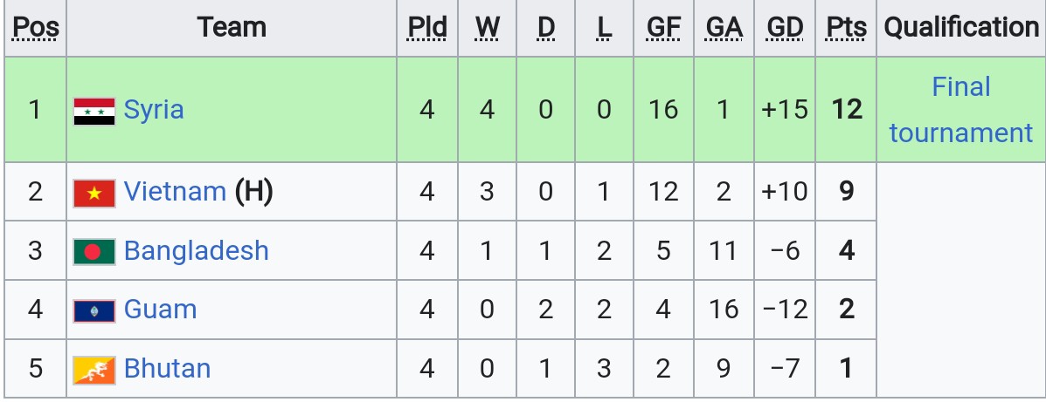The width and height of the screenshot is (1046, 402).
Task: Click the Syria flag icon
Action: [x=94, y=111]
